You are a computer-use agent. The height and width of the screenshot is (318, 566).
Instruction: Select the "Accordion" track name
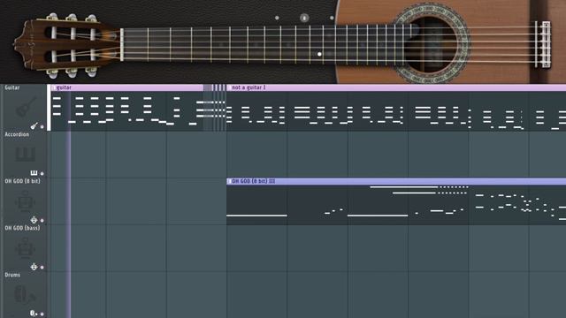point(17,134)
